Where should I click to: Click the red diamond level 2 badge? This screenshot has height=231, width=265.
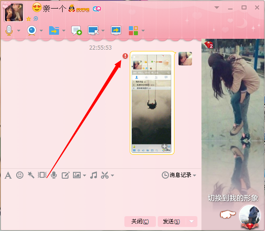point(209,45)
